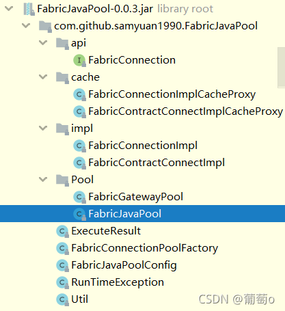285x311 pixels.
Task: Select the impl package label
Action: point(82,129)
